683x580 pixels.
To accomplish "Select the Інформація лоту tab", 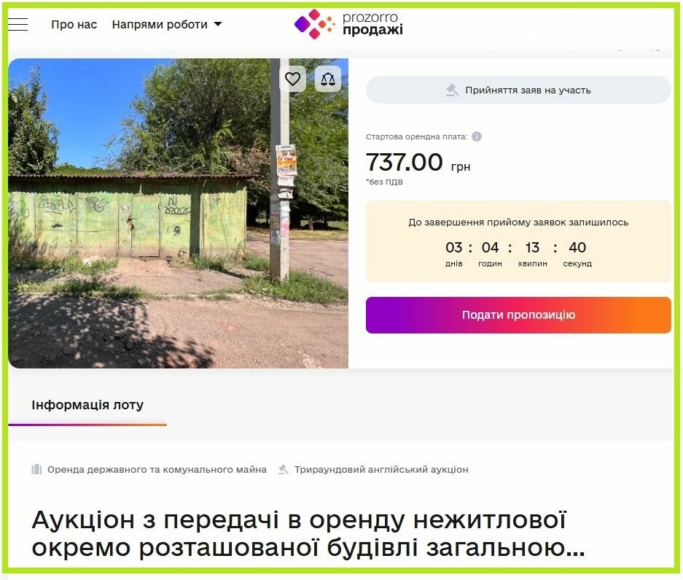I will (x=87, y=405).
